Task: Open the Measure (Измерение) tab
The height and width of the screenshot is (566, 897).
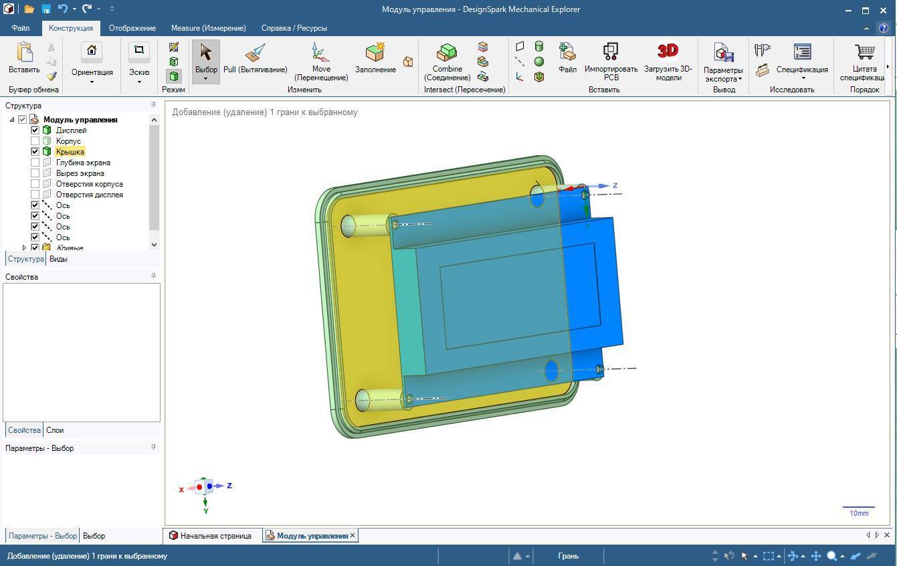Action: [x=208, y=28]
